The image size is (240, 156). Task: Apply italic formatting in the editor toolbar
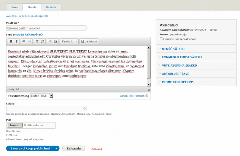[17, 41]
